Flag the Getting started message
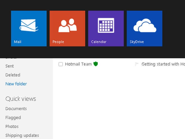This screenshot has width=185, height=139. [137, 64]
